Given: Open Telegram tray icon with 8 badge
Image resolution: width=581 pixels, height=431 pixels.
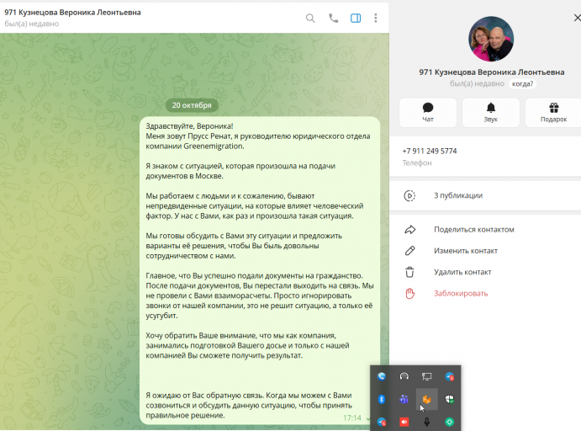Looking at the screenshot, I should click(450, 377).
